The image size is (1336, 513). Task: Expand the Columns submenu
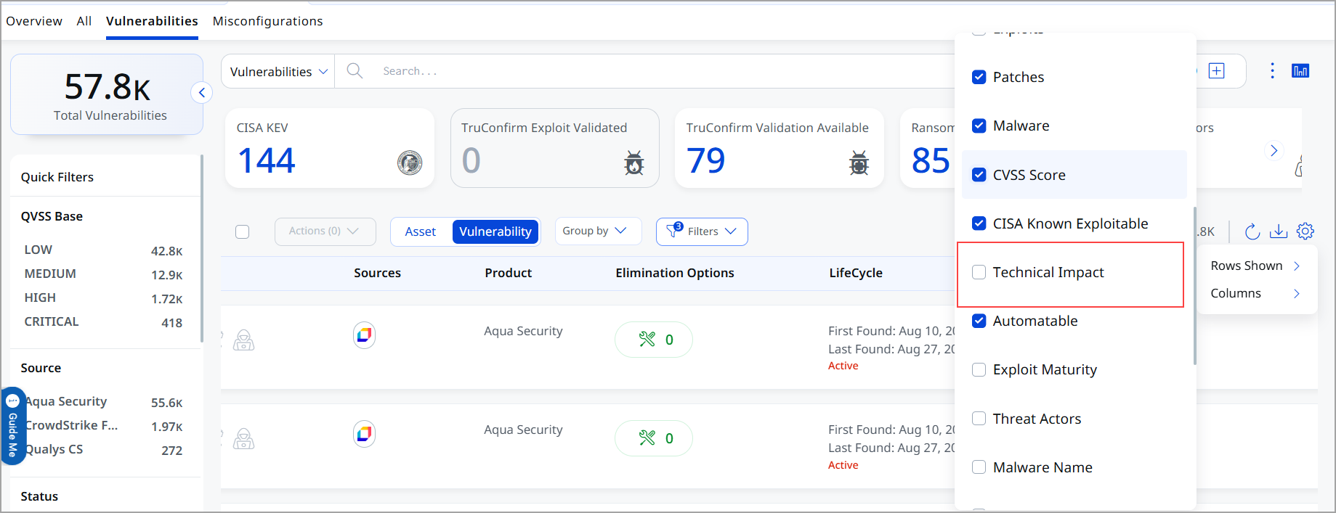click(1255, 293)
